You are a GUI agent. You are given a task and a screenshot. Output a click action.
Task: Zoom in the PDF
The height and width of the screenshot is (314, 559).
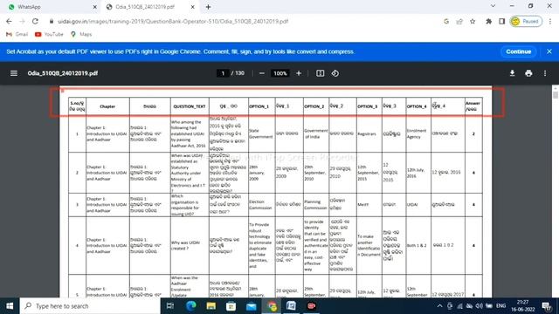[x=299, y=73]
